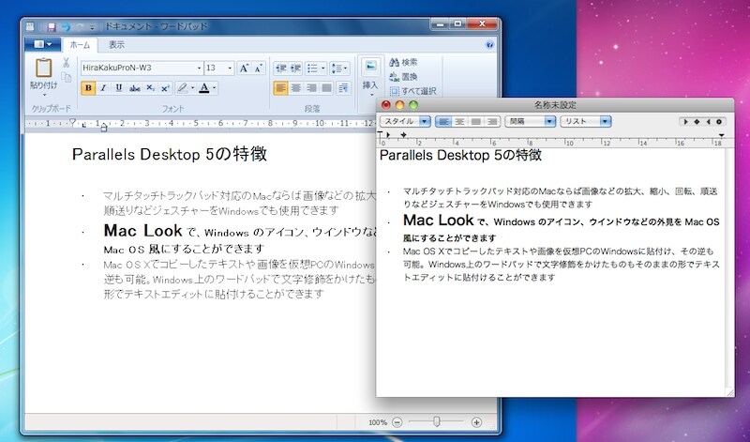Click the center tab stop diamond icon
Viewport: 750px width, 442px height.
click(x=697, y=122)
